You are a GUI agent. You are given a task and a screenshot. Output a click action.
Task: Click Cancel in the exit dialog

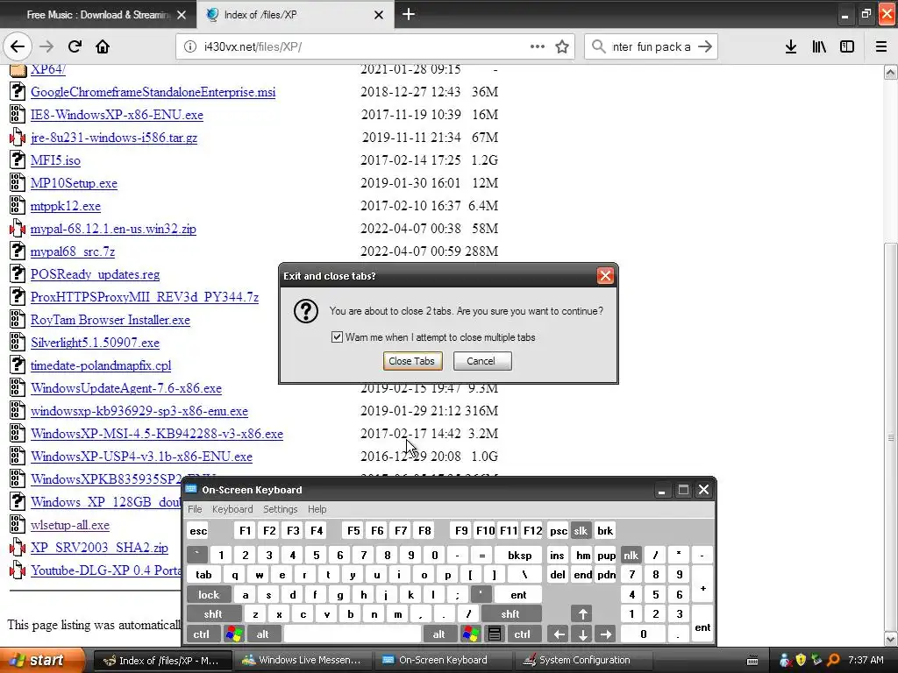coord(482,361)
